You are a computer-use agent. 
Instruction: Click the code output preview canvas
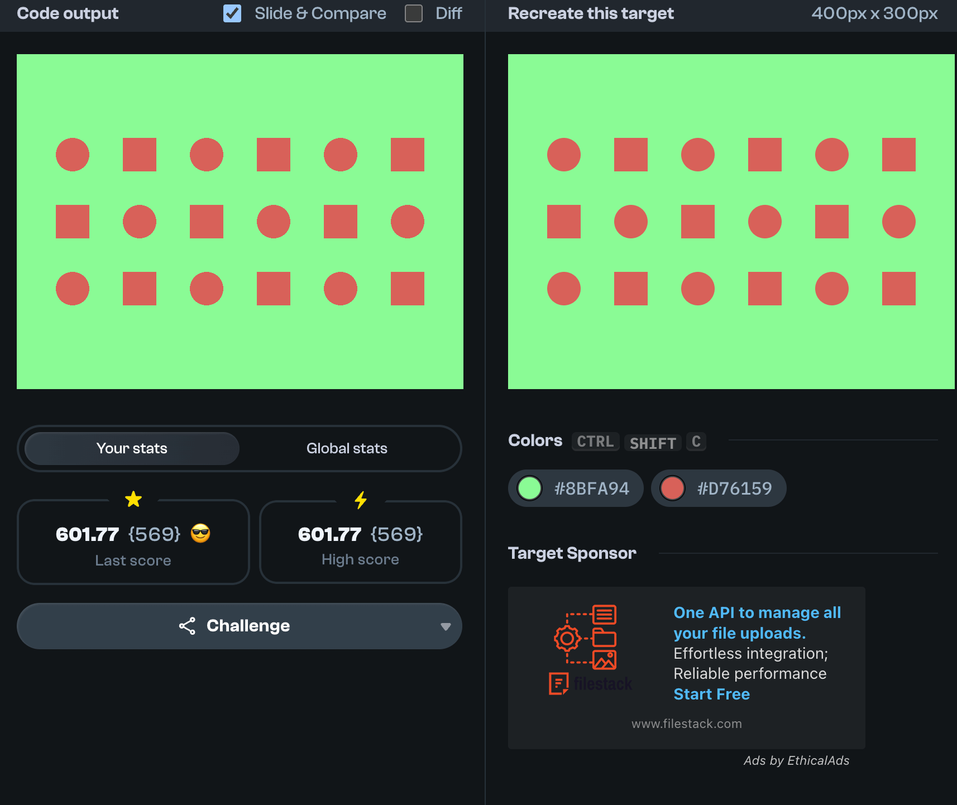(x=240, y=222)
